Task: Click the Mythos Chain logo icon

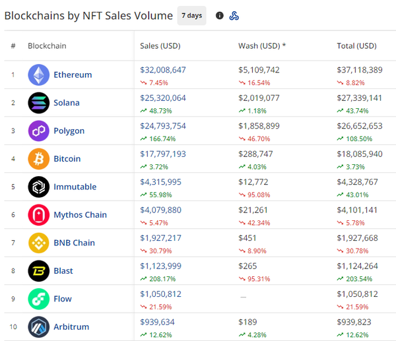Action: tap(38, 215)
